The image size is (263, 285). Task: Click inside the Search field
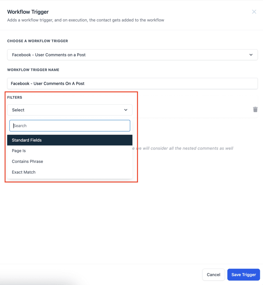[x=69, y=126]
